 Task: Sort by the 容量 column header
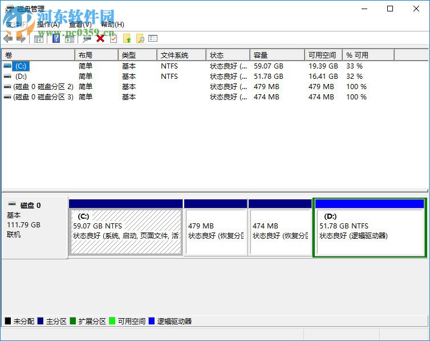pyautogui.click(x=278, y=55)
